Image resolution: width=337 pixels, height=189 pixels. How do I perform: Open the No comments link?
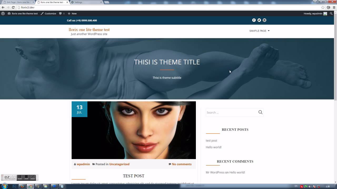point(182,164)
